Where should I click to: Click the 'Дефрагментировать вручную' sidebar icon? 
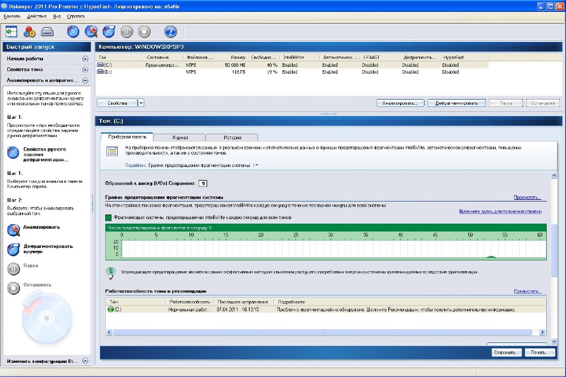click(x=14, y=249)
